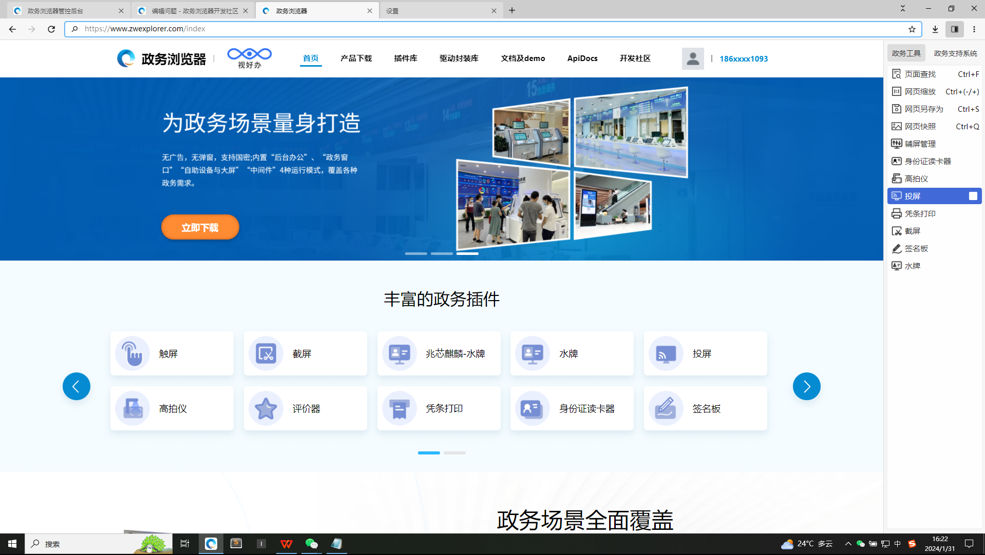Switch to 编辑问题 开发社区 tab
Viewport: 985px width, 555px height.
193,11
